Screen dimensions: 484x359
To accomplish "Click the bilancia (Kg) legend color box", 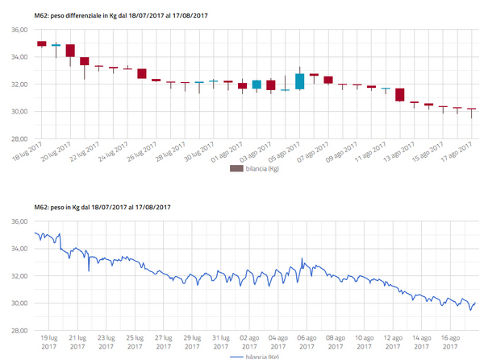I will 236,169.
